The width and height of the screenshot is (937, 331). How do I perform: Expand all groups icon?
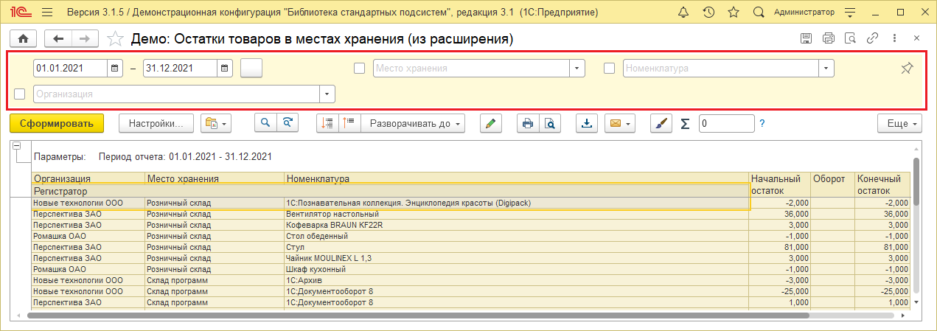point(350,123)
